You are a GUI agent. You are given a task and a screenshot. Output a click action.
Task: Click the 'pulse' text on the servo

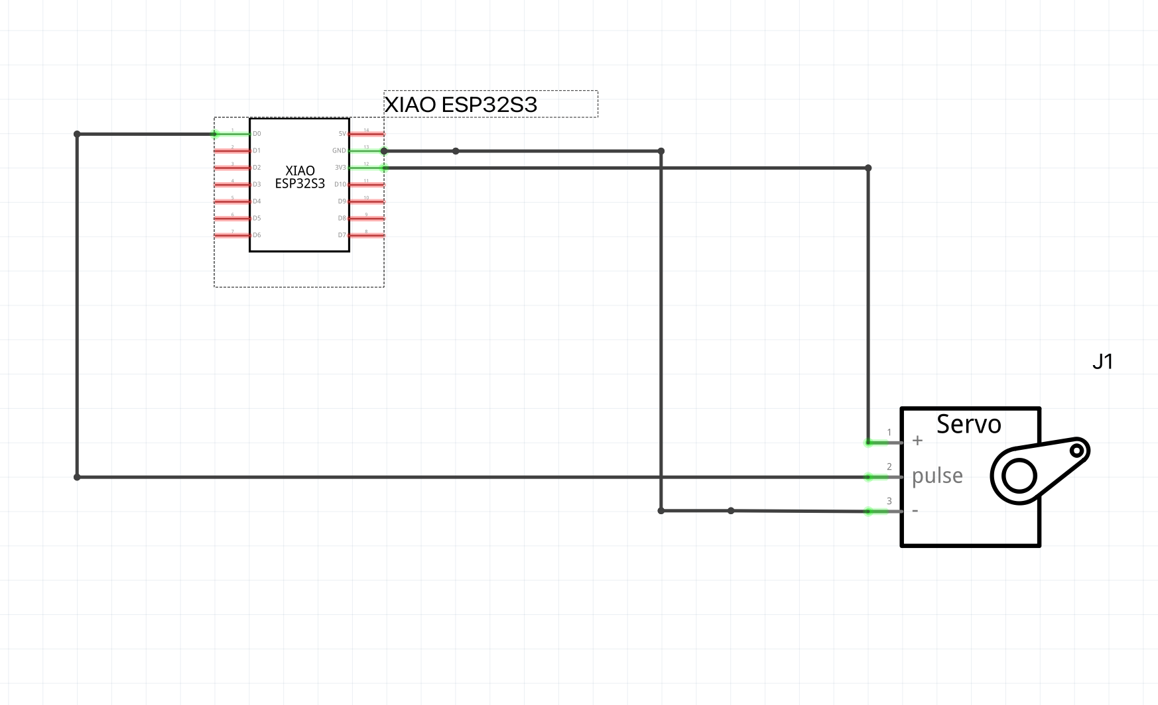pos(937,476)
